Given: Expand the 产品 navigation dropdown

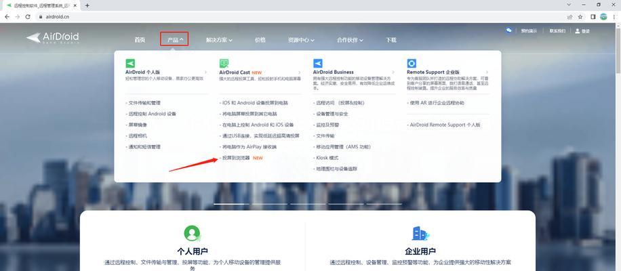Looking at the screenshot, I should pos(174,39).
